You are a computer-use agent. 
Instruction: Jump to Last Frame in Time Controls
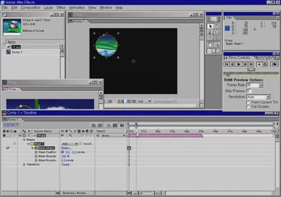[x=251, y=64]
